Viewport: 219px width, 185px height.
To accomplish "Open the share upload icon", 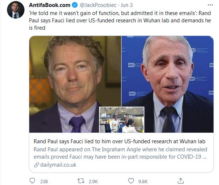I will (181, 181).
